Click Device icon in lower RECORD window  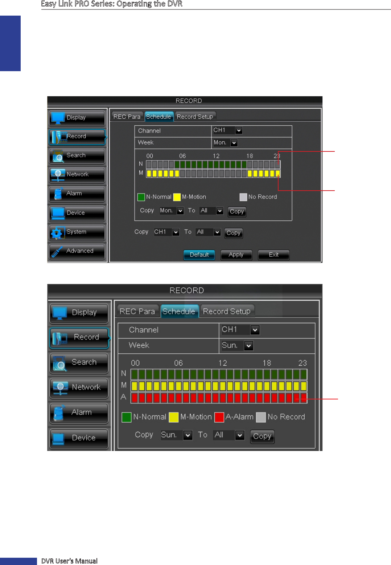coord(59,438)
